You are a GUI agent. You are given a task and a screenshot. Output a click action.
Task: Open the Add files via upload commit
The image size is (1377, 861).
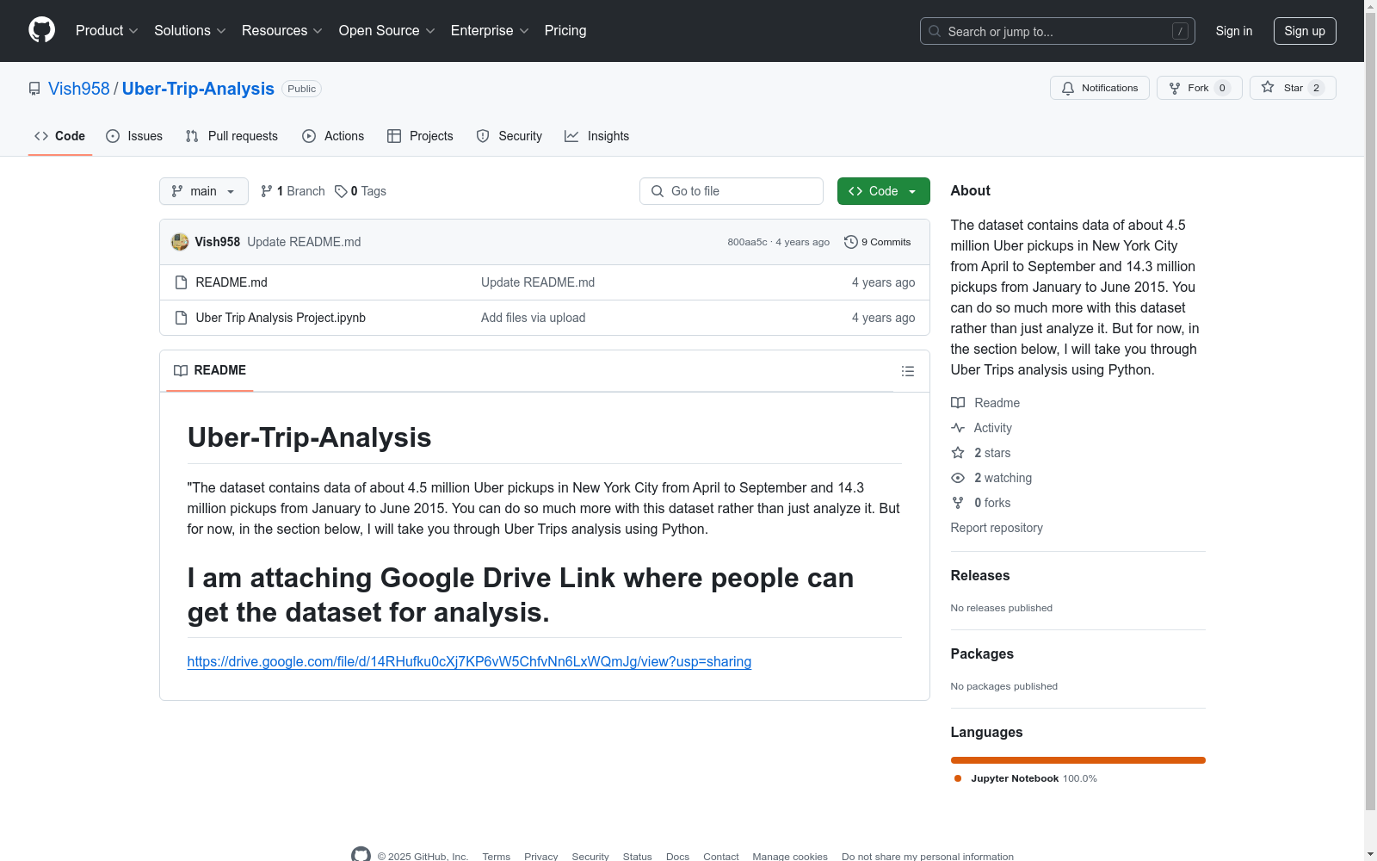pyautogui.click(x=534, y=318)
